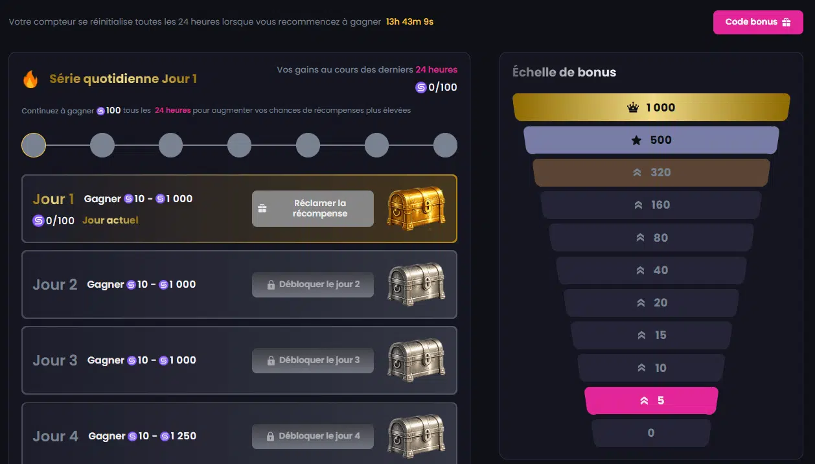Select the first highlighted day circle in streak tracker
The height and width of the screenshot is (464, 815).
pos(34,145)
